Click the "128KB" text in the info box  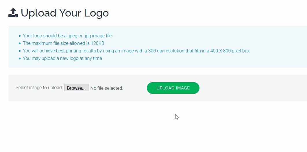click(x=97, y=43)
